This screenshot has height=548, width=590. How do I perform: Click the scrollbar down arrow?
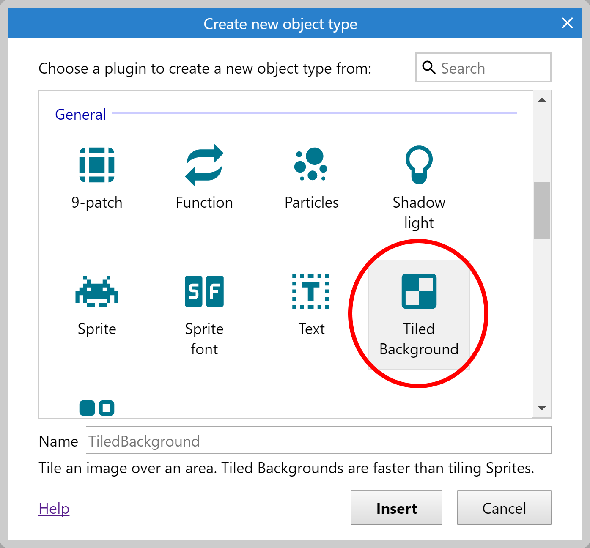point(541,408)
